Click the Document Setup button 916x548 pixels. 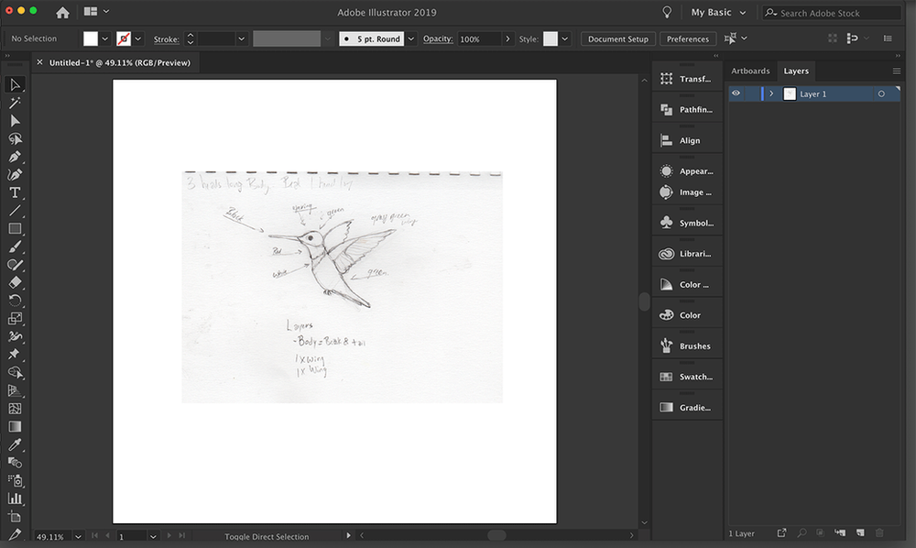click(x=618, y=39)
